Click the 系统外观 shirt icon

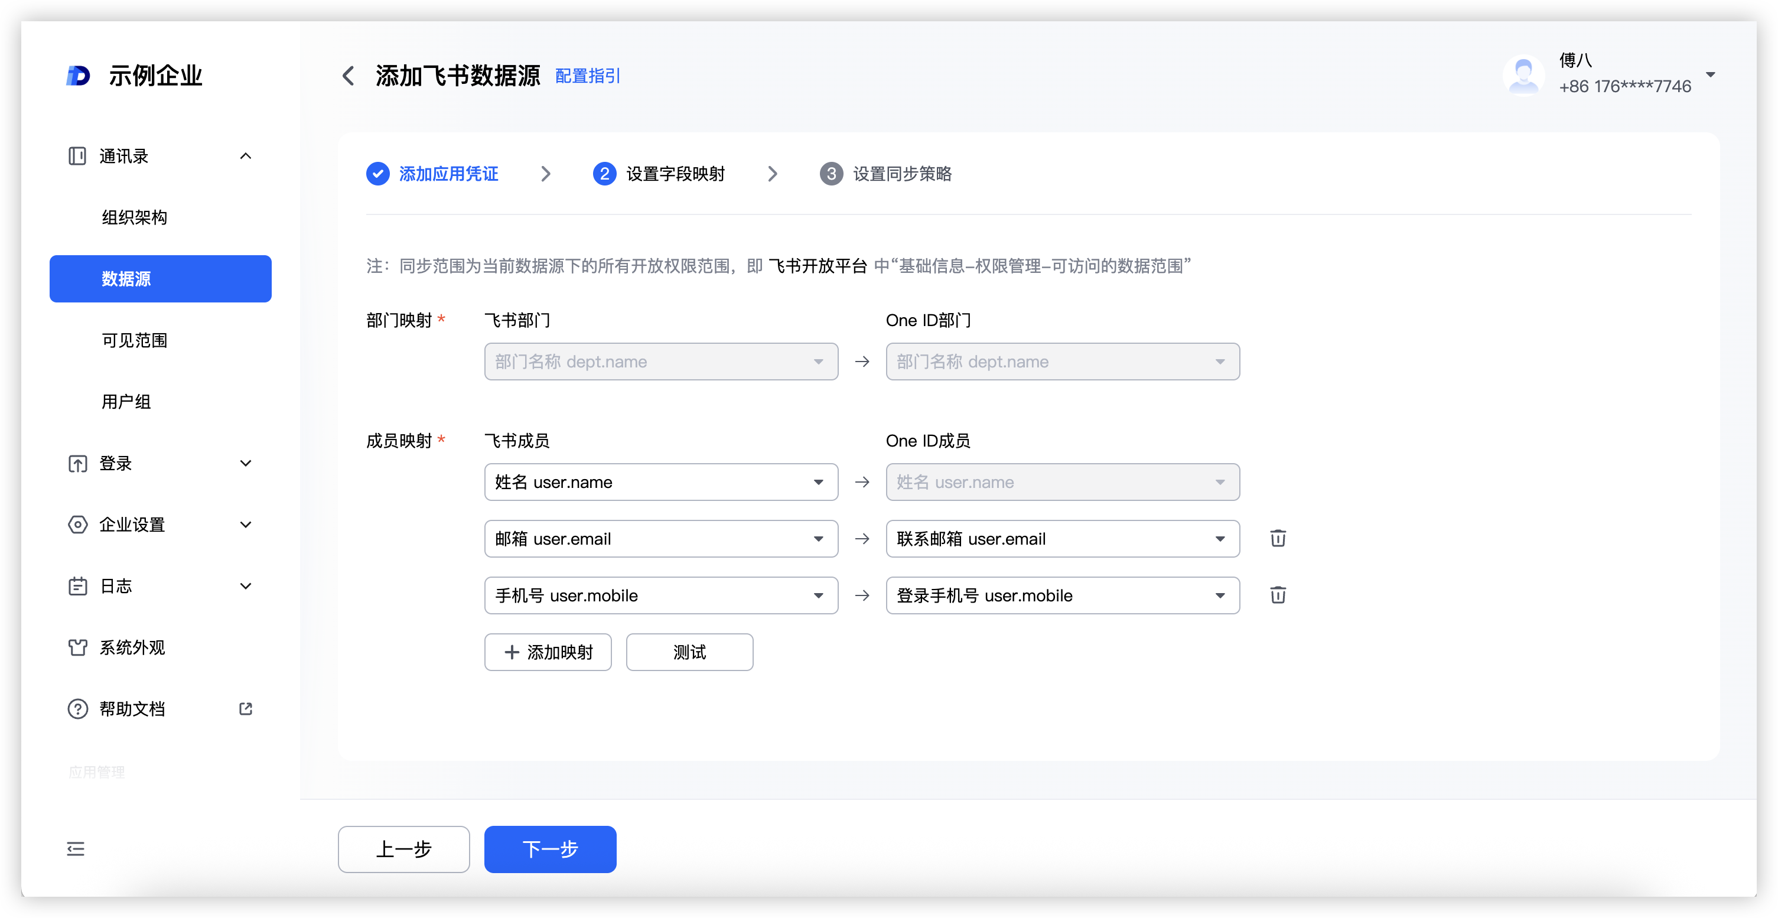click(77, 647)
